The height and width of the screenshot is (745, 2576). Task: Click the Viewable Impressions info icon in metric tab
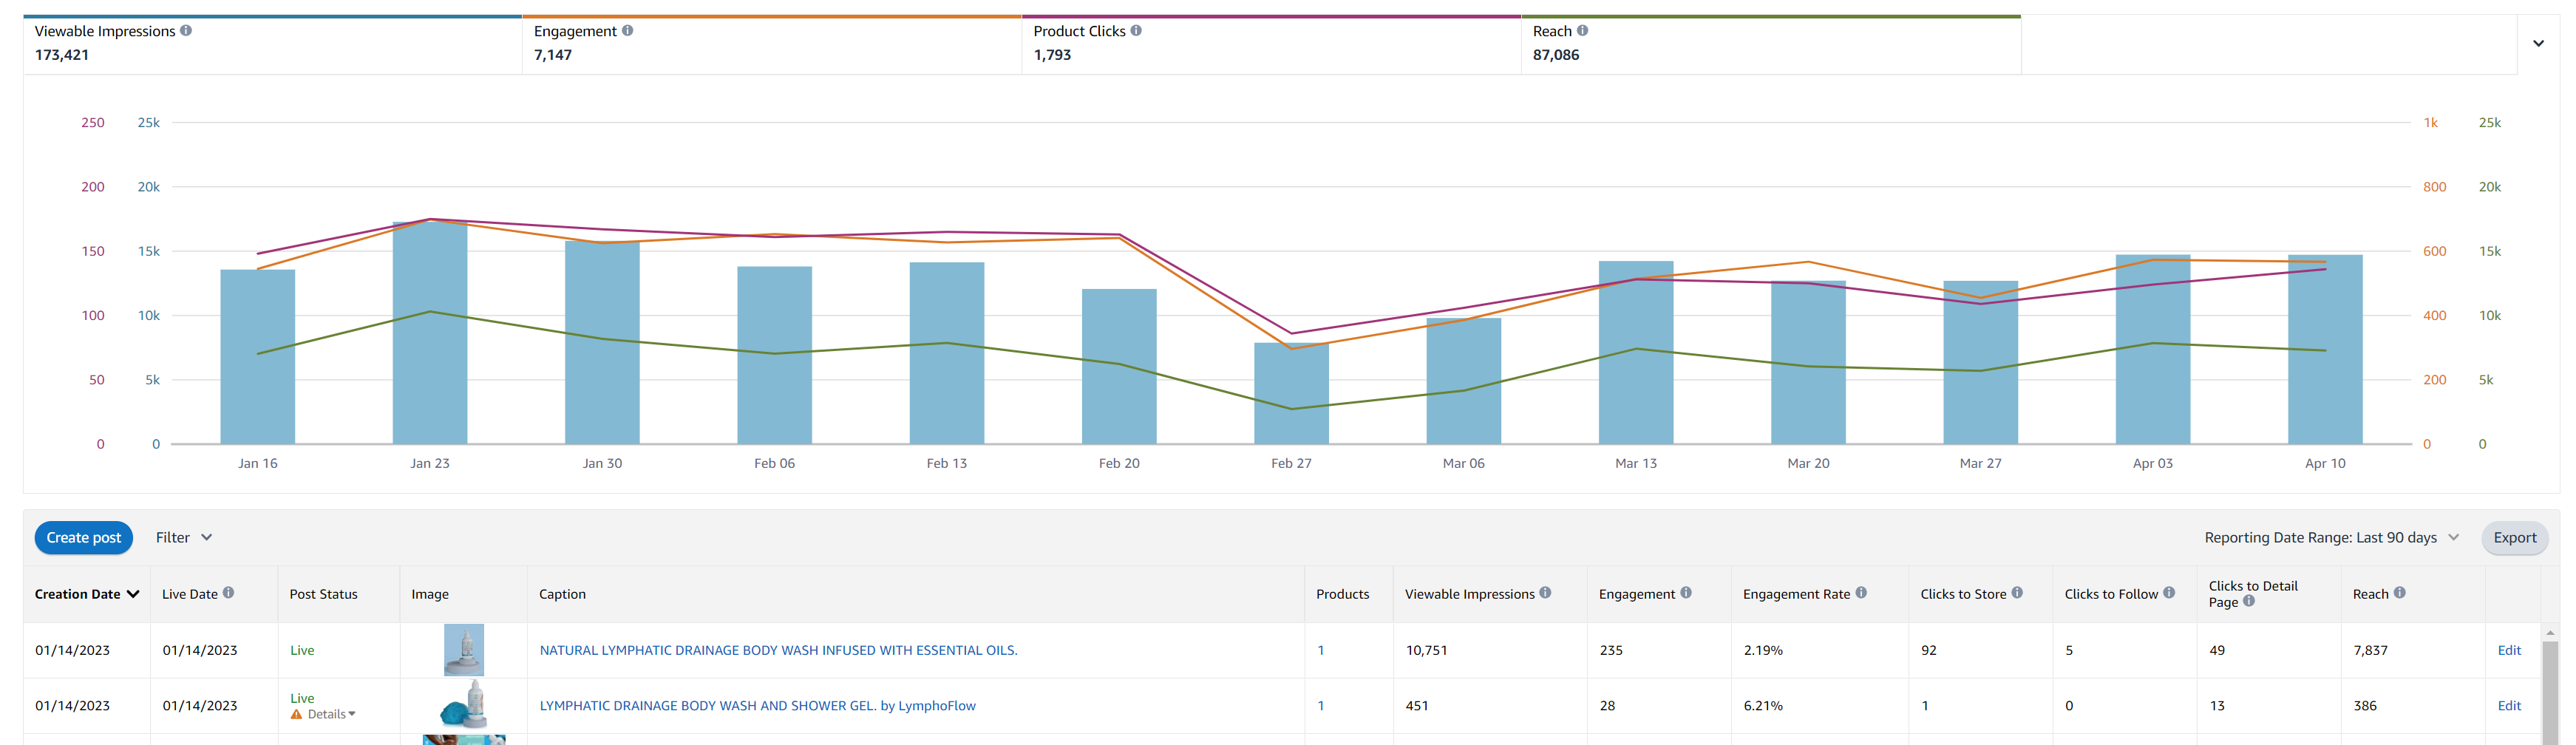tap(186, 31)
